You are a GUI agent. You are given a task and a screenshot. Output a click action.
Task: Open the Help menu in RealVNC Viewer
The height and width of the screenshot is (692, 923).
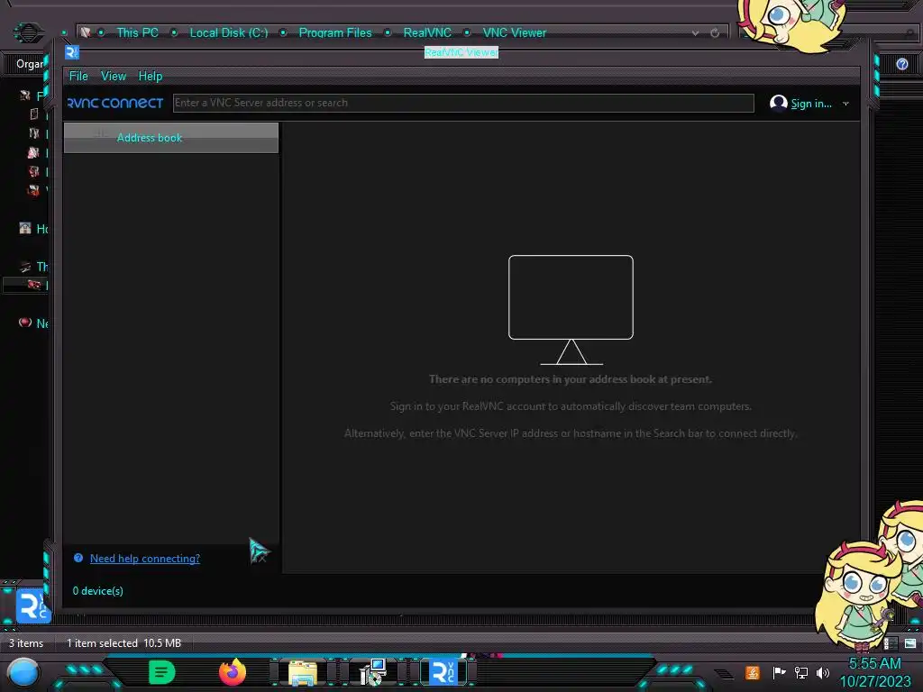pos(151,76)
